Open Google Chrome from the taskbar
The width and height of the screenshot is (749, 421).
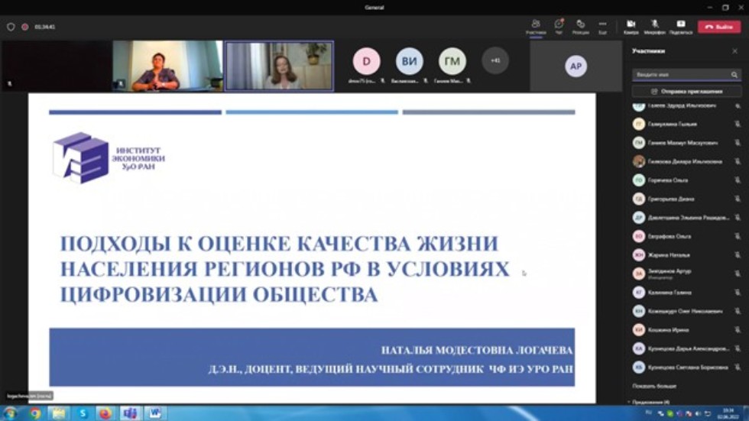(x=34, y=413)
